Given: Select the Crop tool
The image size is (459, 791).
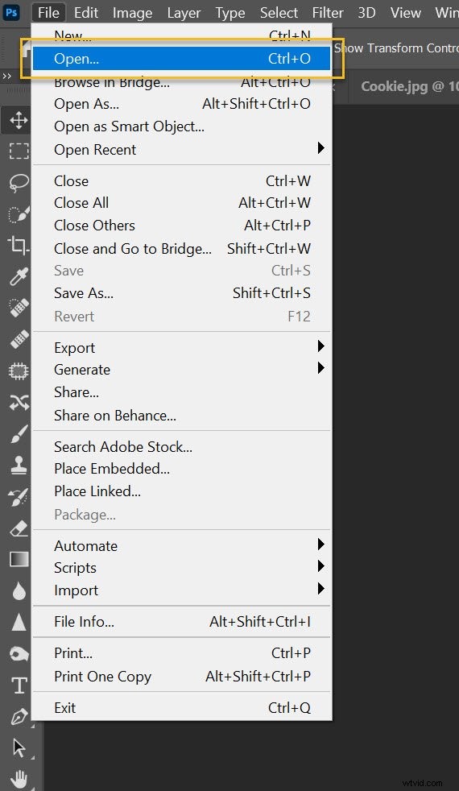Looking at the screenshot, I should (19, 245).
